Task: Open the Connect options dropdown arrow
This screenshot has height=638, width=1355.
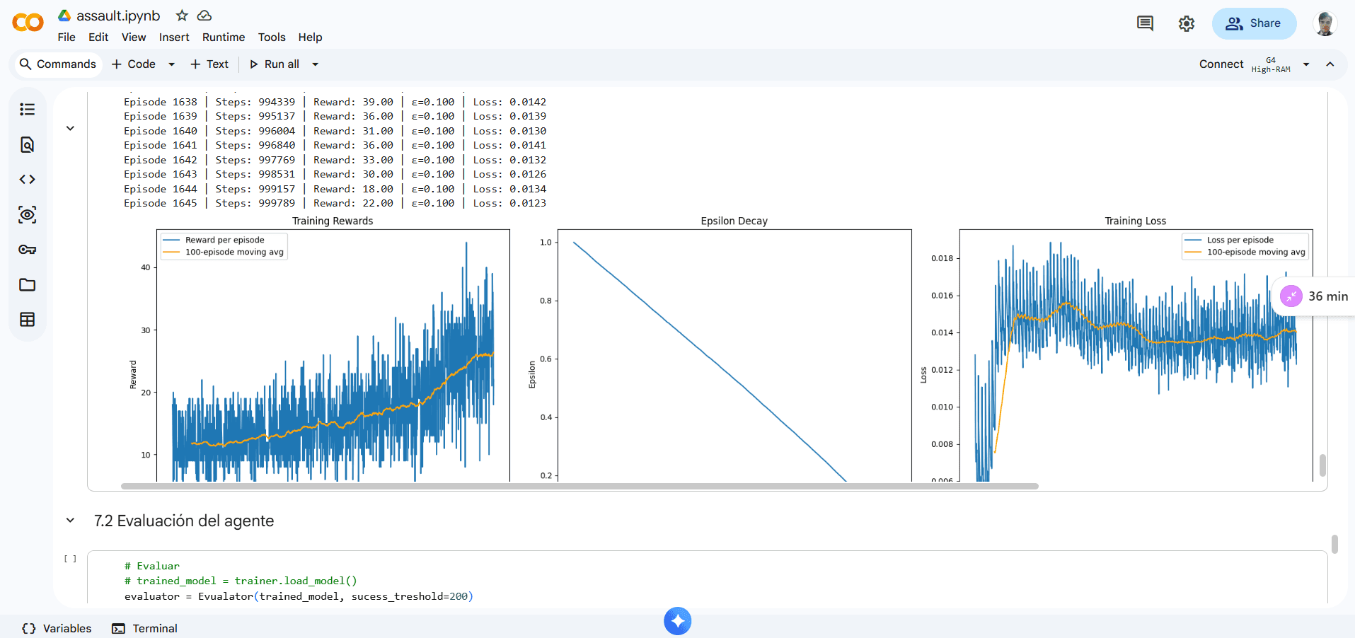Action: [x=1306, y=64]
